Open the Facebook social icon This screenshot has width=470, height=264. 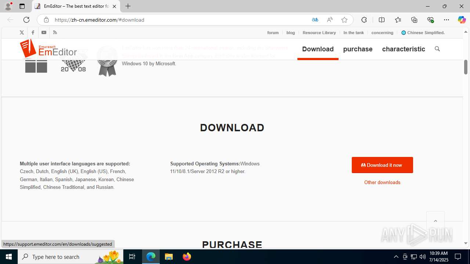pyautogui.click(x=33, y=33)
